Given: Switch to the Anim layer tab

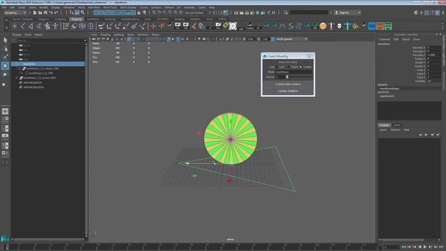Looking at the screenshot, I should coord(397,125).
